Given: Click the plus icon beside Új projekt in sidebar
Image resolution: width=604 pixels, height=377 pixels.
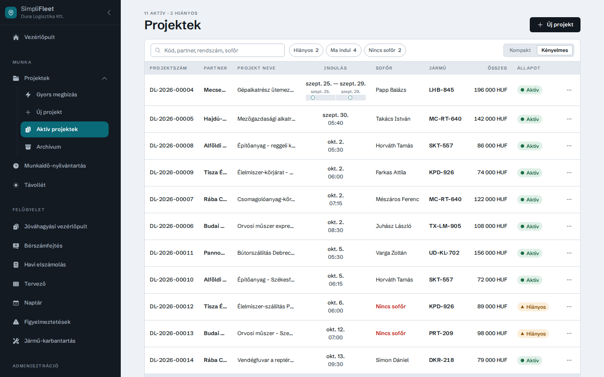Looking at the screenshot, I should pos(28,112).
